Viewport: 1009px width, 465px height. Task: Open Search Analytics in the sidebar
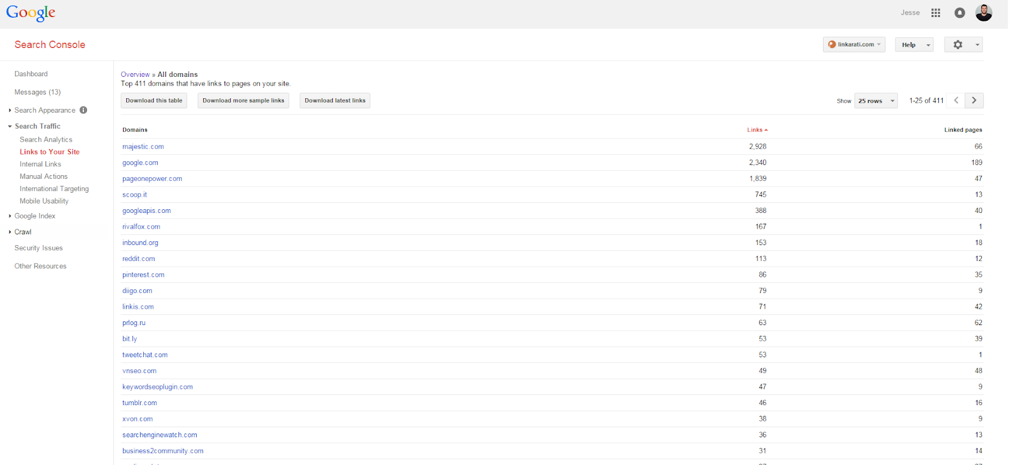coord(46,140)
